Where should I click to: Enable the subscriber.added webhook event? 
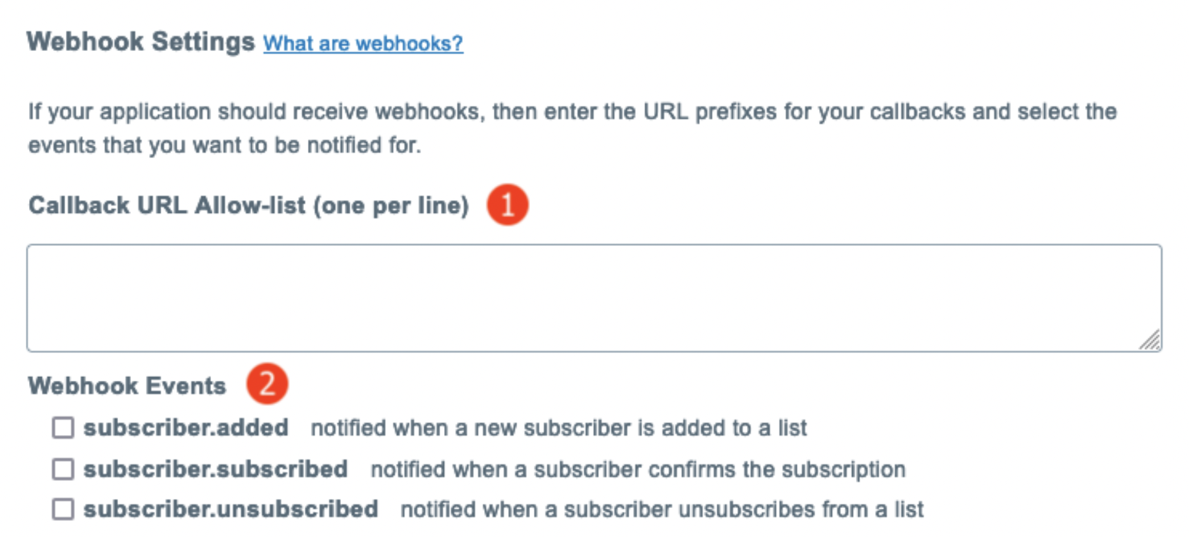tap(61, 427)
